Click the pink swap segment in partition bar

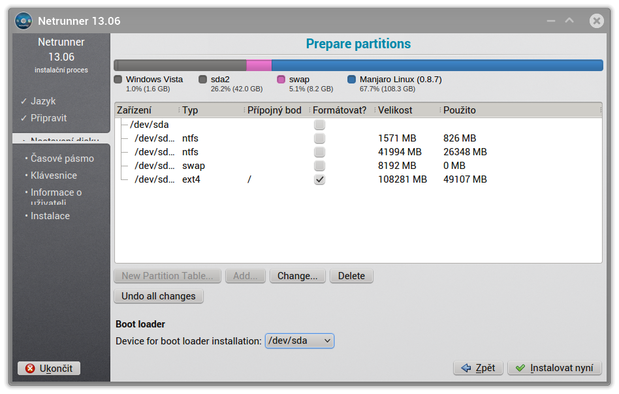[259, 65]
